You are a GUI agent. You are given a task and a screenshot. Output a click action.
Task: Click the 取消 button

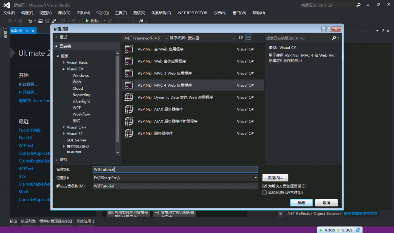pos(326,203)
